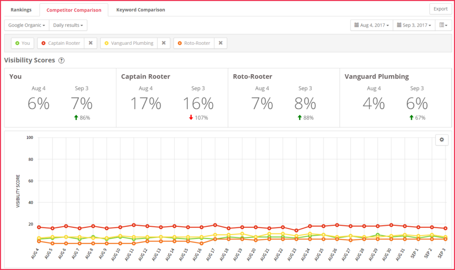Open chart settings gear icon
This screenshot has height=270, width=455.
click(442, 140)
